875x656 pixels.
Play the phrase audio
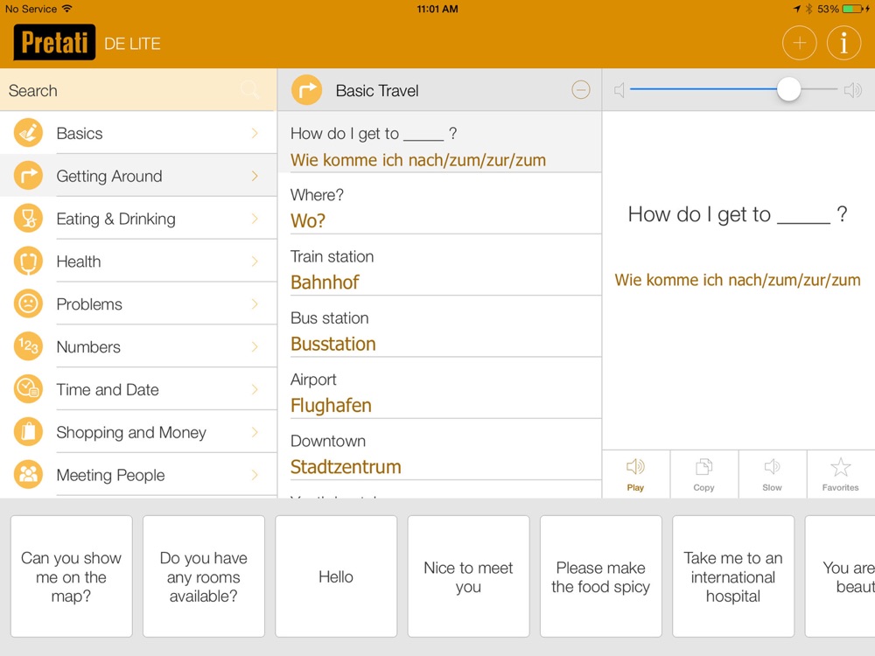635,475
